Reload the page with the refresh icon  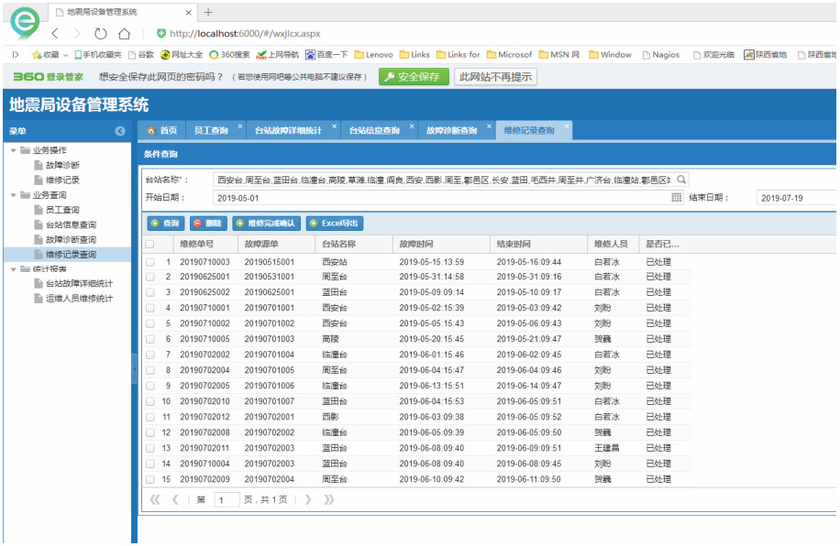tap(100, 34)
